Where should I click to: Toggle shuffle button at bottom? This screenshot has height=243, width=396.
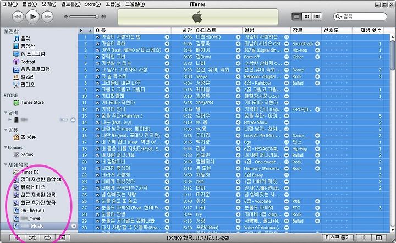point(32,238)
